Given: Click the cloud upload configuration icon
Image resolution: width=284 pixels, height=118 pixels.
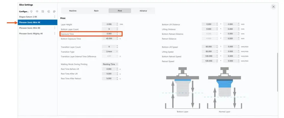Looking at the screenshot, I should [x=37, y=11].
